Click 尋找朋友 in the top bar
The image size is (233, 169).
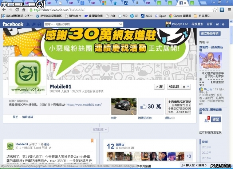(197, 24)
